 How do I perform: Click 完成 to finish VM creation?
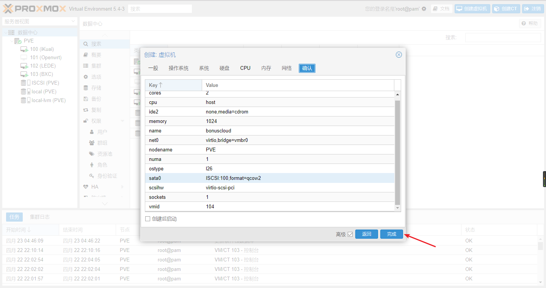392,234
